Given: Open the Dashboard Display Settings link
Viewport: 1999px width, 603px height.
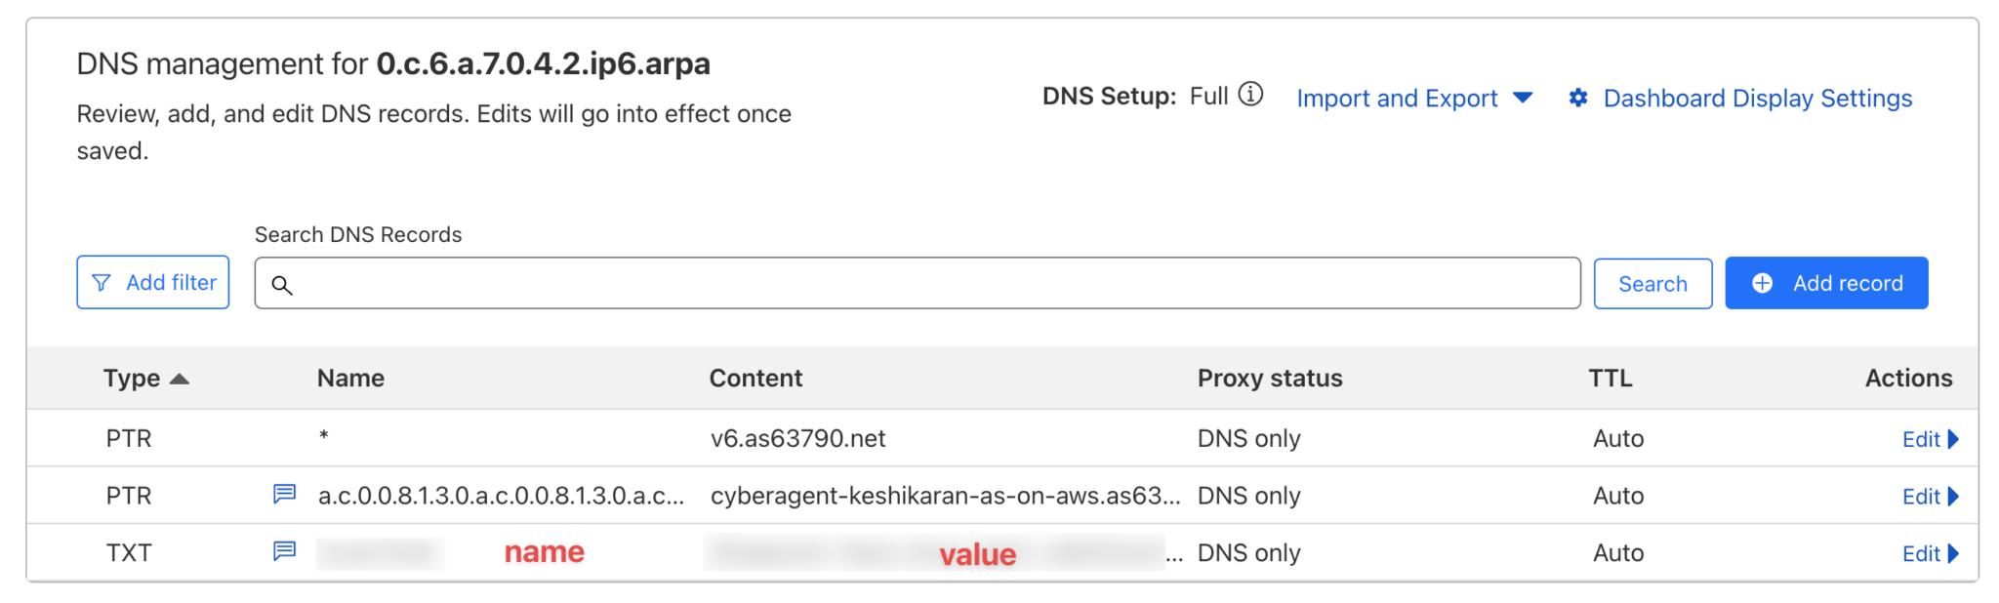Looking at the screenshot, I should (x=1757, y=98).
